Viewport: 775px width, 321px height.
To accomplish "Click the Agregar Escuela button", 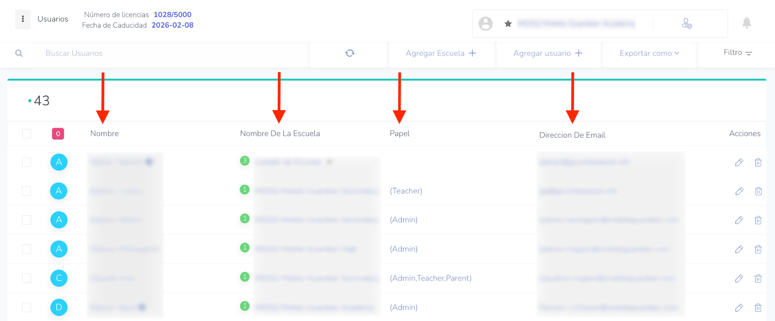I will point(441,53).
